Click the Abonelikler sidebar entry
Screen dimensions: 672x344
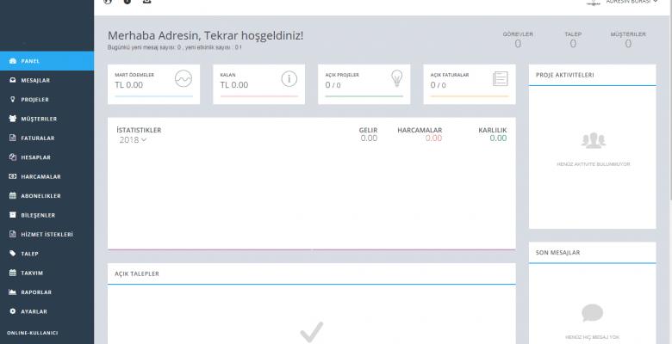(40, 195)
